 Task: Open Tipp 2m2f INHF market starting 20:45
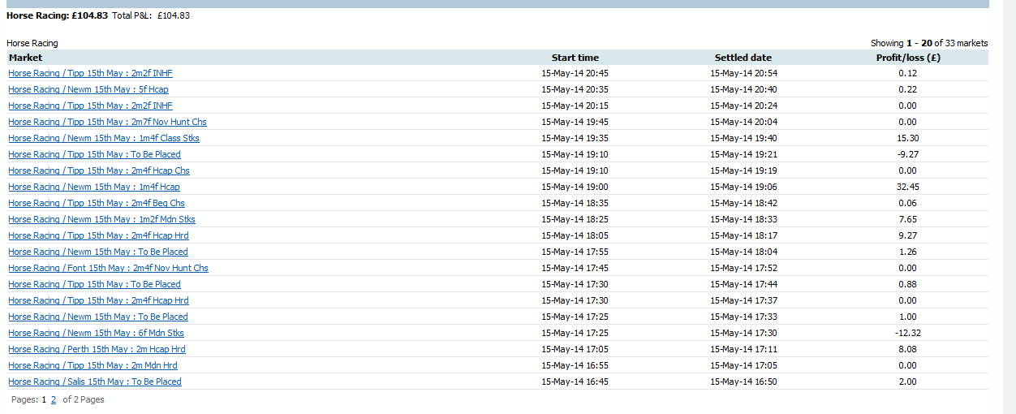[x=90, y=73]
